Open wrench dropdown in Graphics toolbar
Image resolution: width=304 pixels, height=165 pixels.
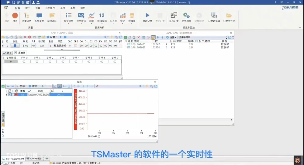[141, 86]
